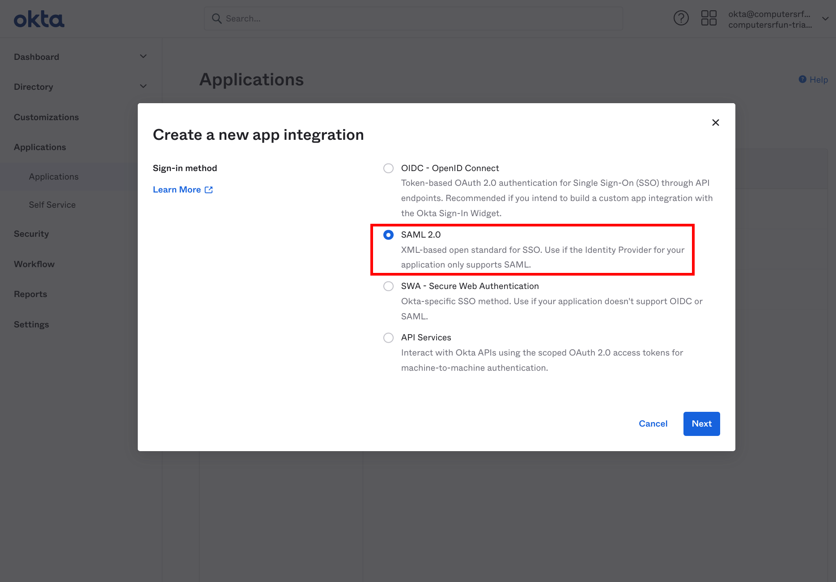
Task: Expand the Directory section chevron
Action: click(x=143, y=86)
